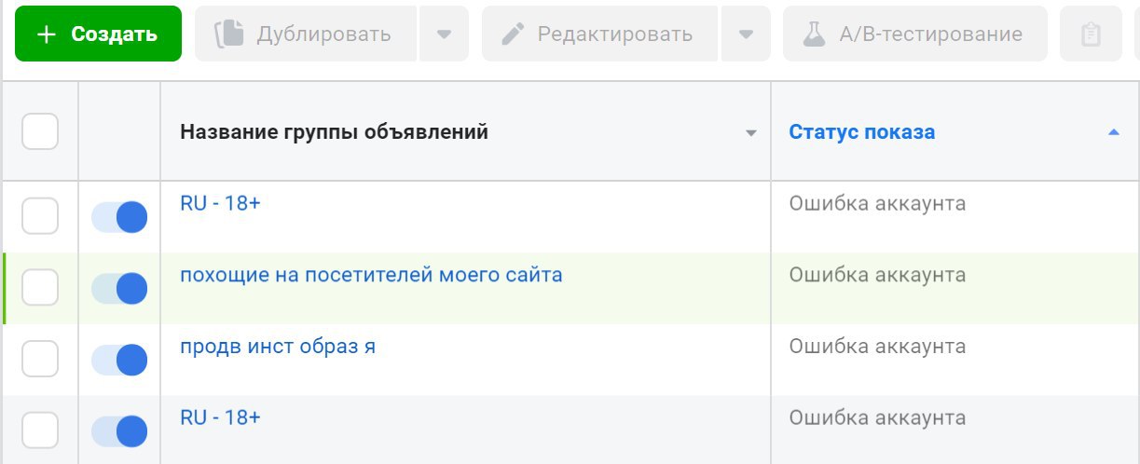Screen dimensions: 1140x464
Task: Click the Дублировать copy icon
Action: point(228,34)
